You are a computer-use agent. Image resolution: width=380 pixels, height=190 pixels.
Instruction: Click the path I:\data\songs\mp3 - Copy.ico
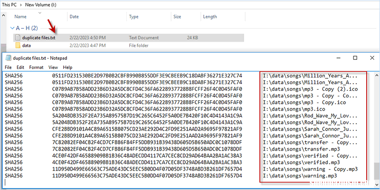[304, 103]
